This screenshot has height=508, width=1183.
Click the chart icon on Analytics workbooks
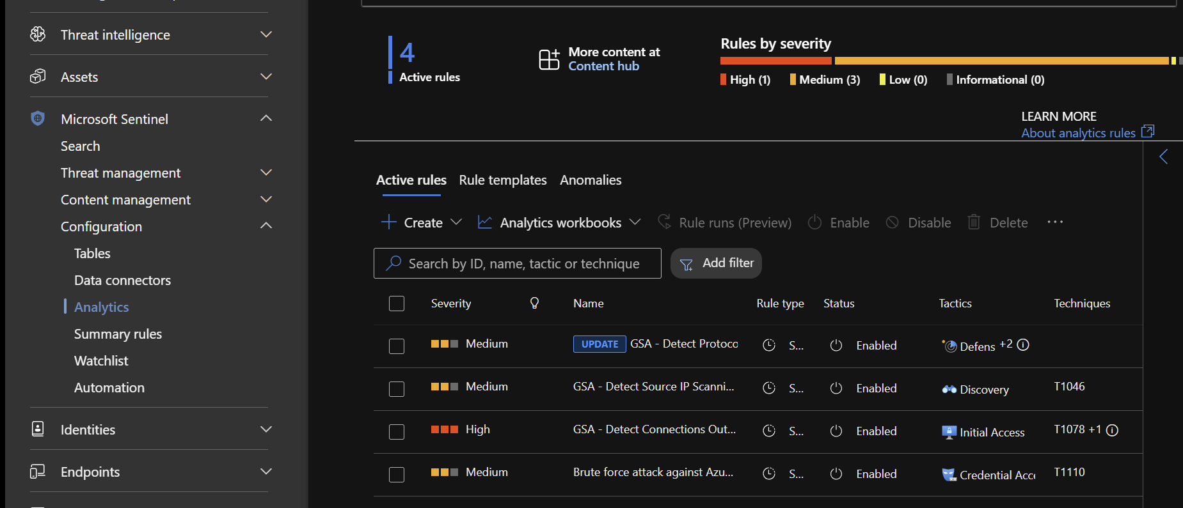[485, 222]
